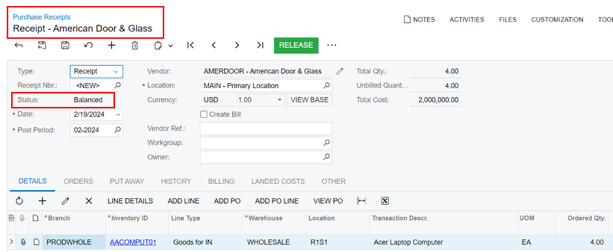The image size is (613, 252).
Task: Expand the Date picker dropdown
Action: tap(118, 115)
